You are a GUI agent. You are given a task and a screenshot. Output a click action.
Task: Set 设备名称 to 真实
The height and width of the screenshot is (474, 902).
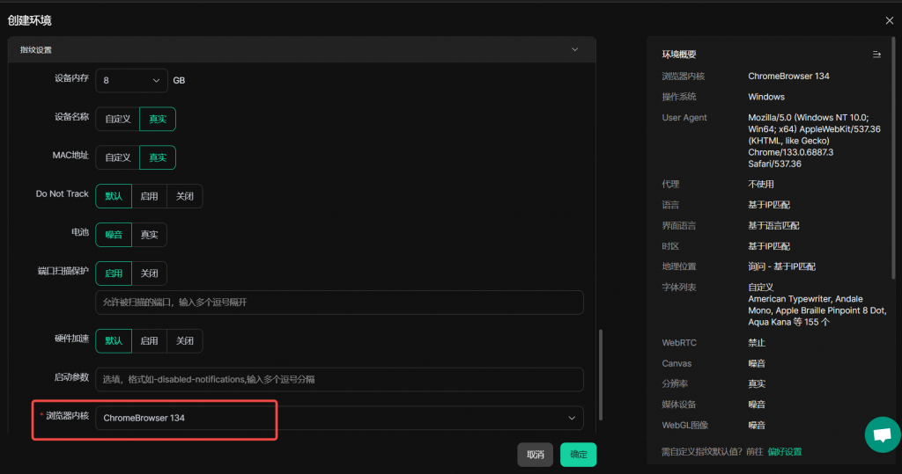point(158,119)
